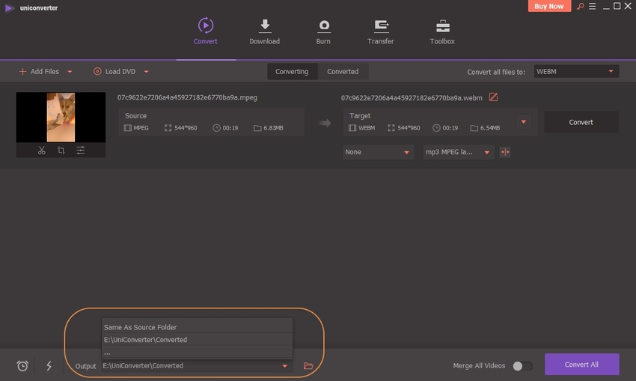Click the video preview thumbnail
Viewport: 636px width, 381px height.
[x=61, y=117]
